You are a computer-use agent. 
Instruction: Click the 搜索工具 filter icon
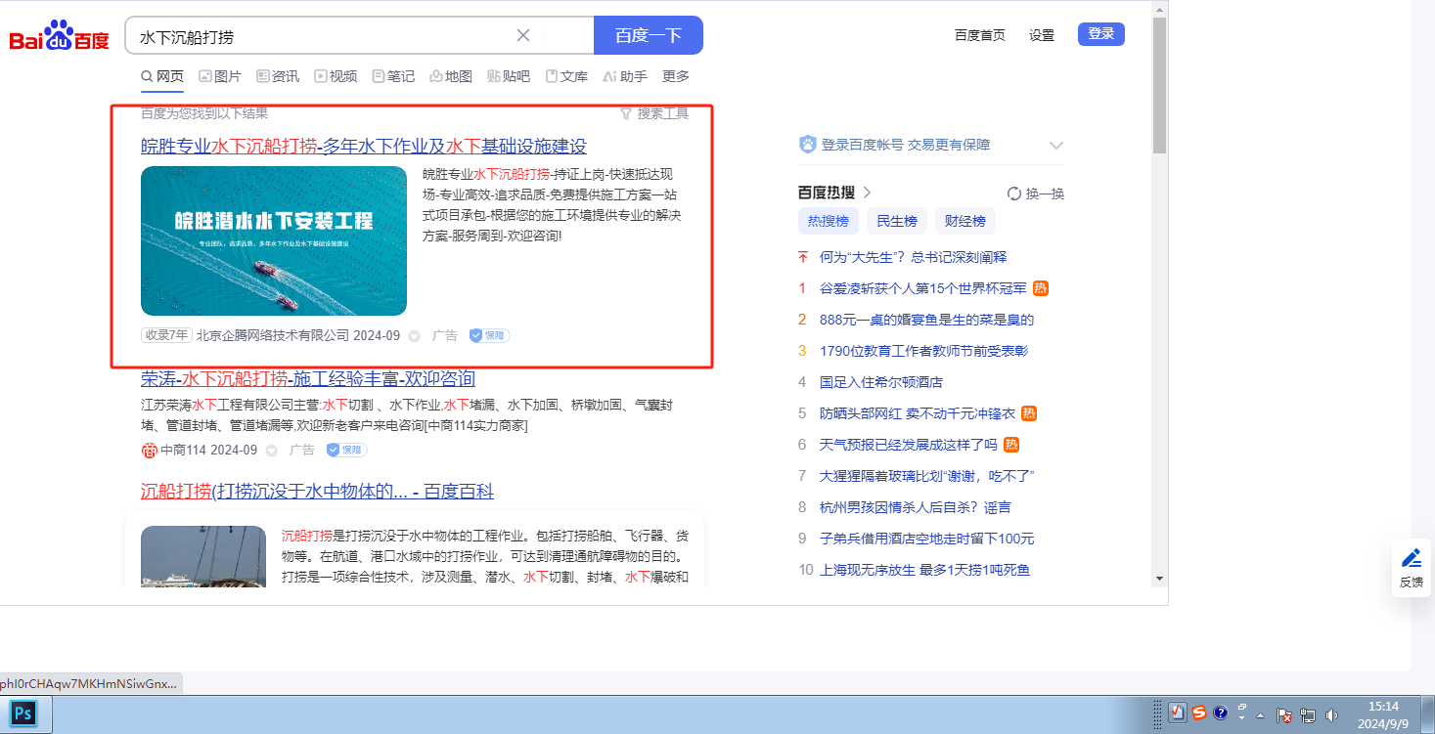click(626, 113)
